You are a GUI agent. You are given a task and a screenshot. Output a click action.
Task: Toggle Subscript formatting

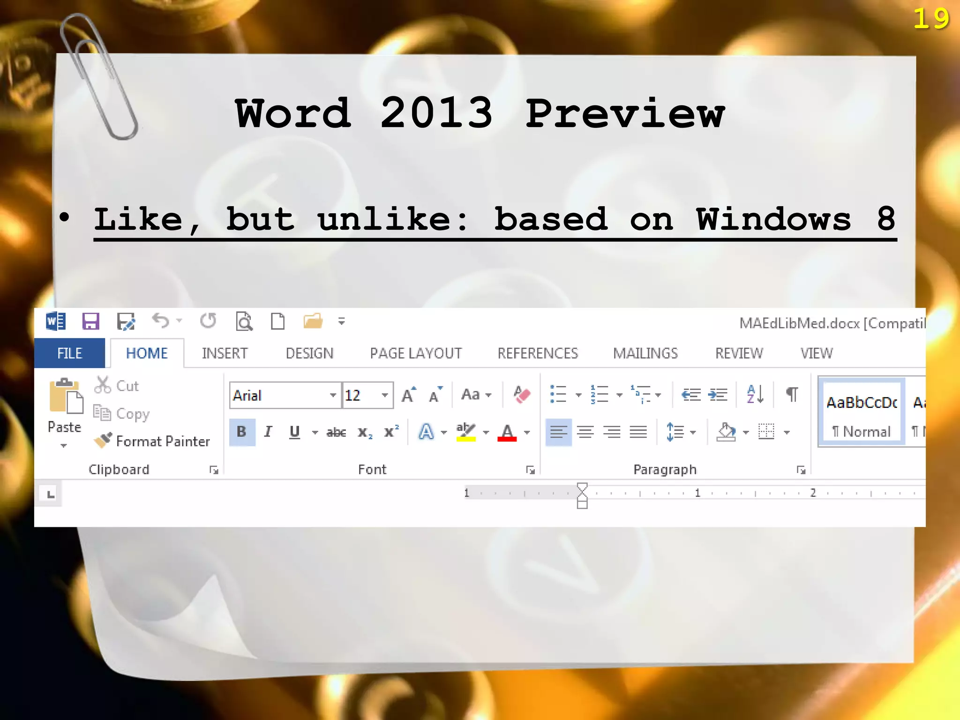(365, 432)
